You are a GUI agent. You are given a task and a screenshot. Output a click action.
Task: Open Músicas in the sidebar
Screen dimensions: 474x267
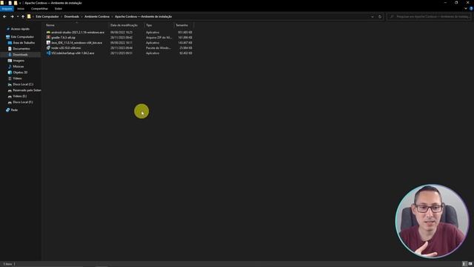click(x=18, y=66)
